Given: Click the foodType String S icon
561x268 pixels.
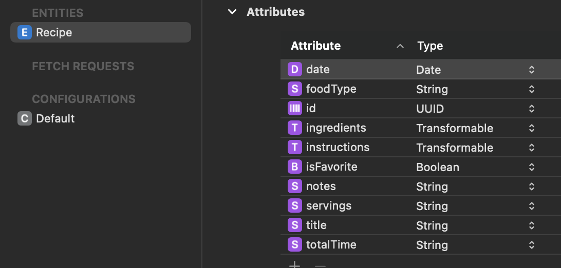Looking at the screenshot, I should (x=295, y=89).
